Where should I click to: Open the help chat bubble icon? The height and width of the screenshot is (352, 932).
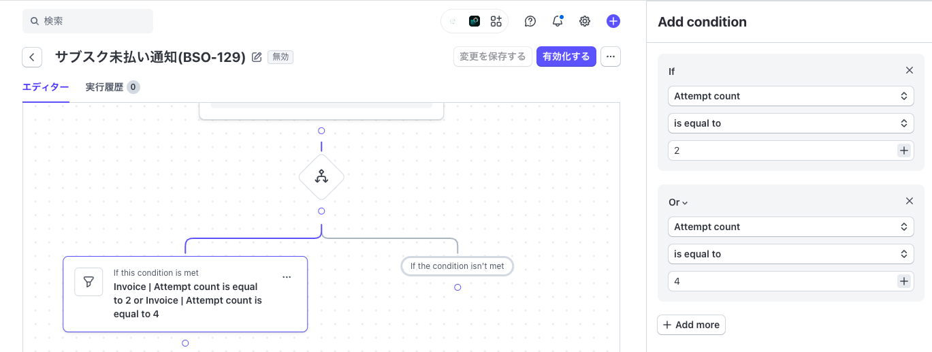coord(530,21)
